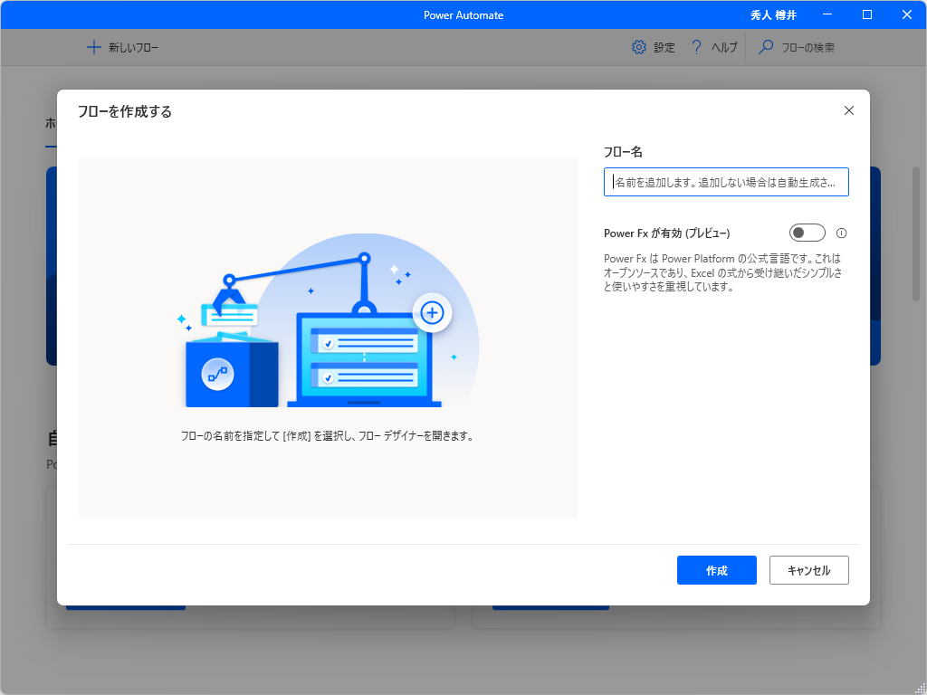Click the circled plus icon in the illustration
This screenshot has height=695, width=927.
pos(432,312)
